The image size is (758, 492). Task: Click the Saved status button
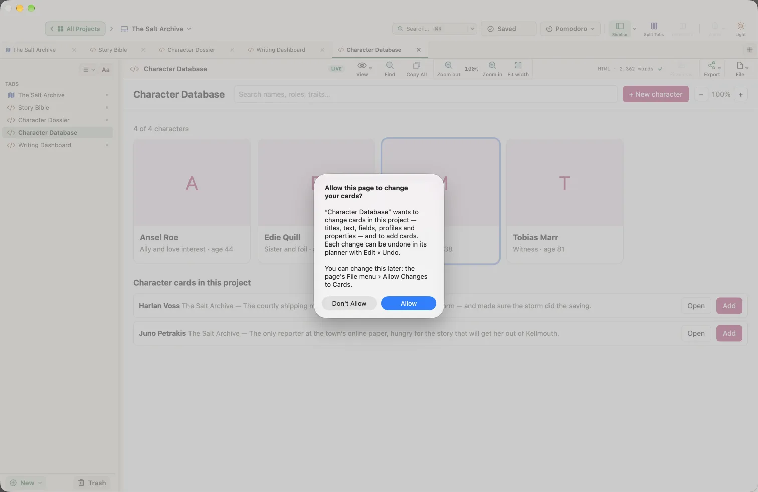tap(509, 29)
